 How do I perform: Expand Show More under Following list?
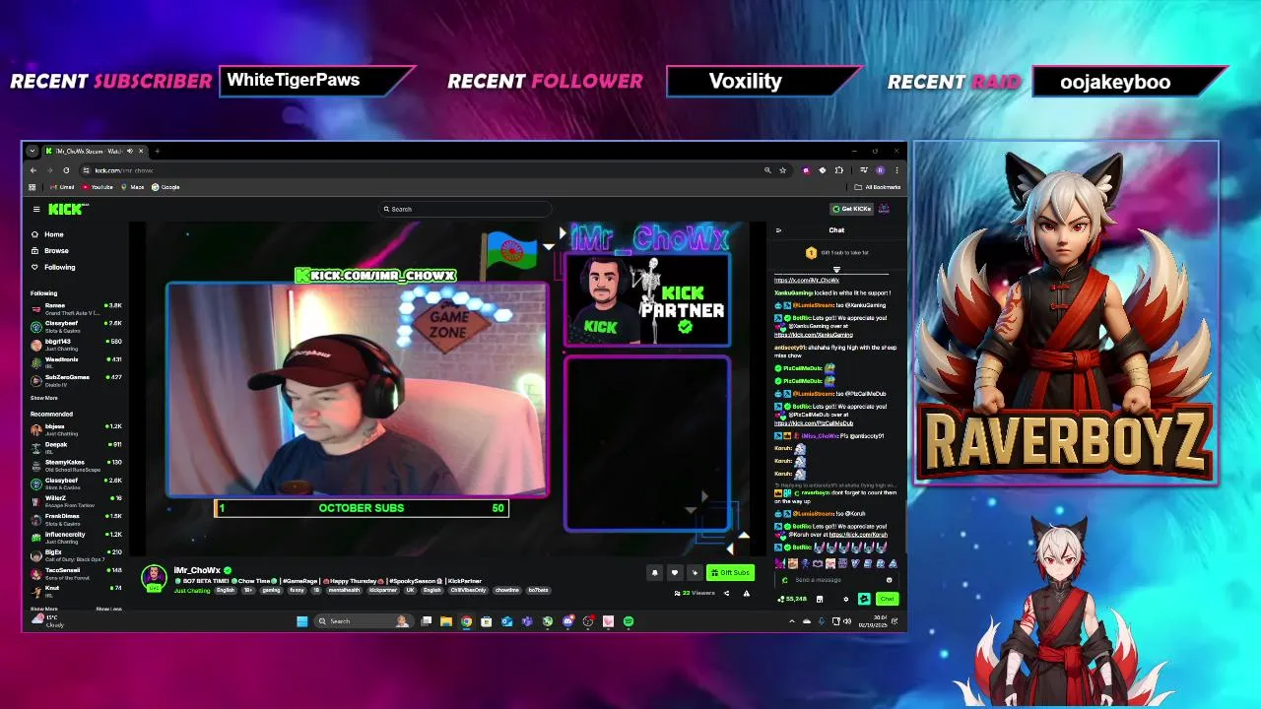click(44, 398)
